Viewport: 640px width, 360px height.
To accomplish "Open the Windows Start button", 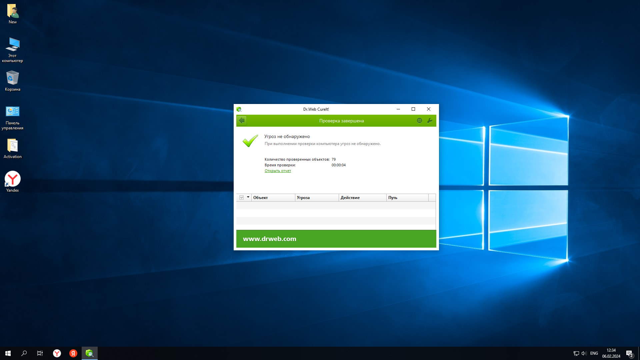I will click(x=8, y=353).
